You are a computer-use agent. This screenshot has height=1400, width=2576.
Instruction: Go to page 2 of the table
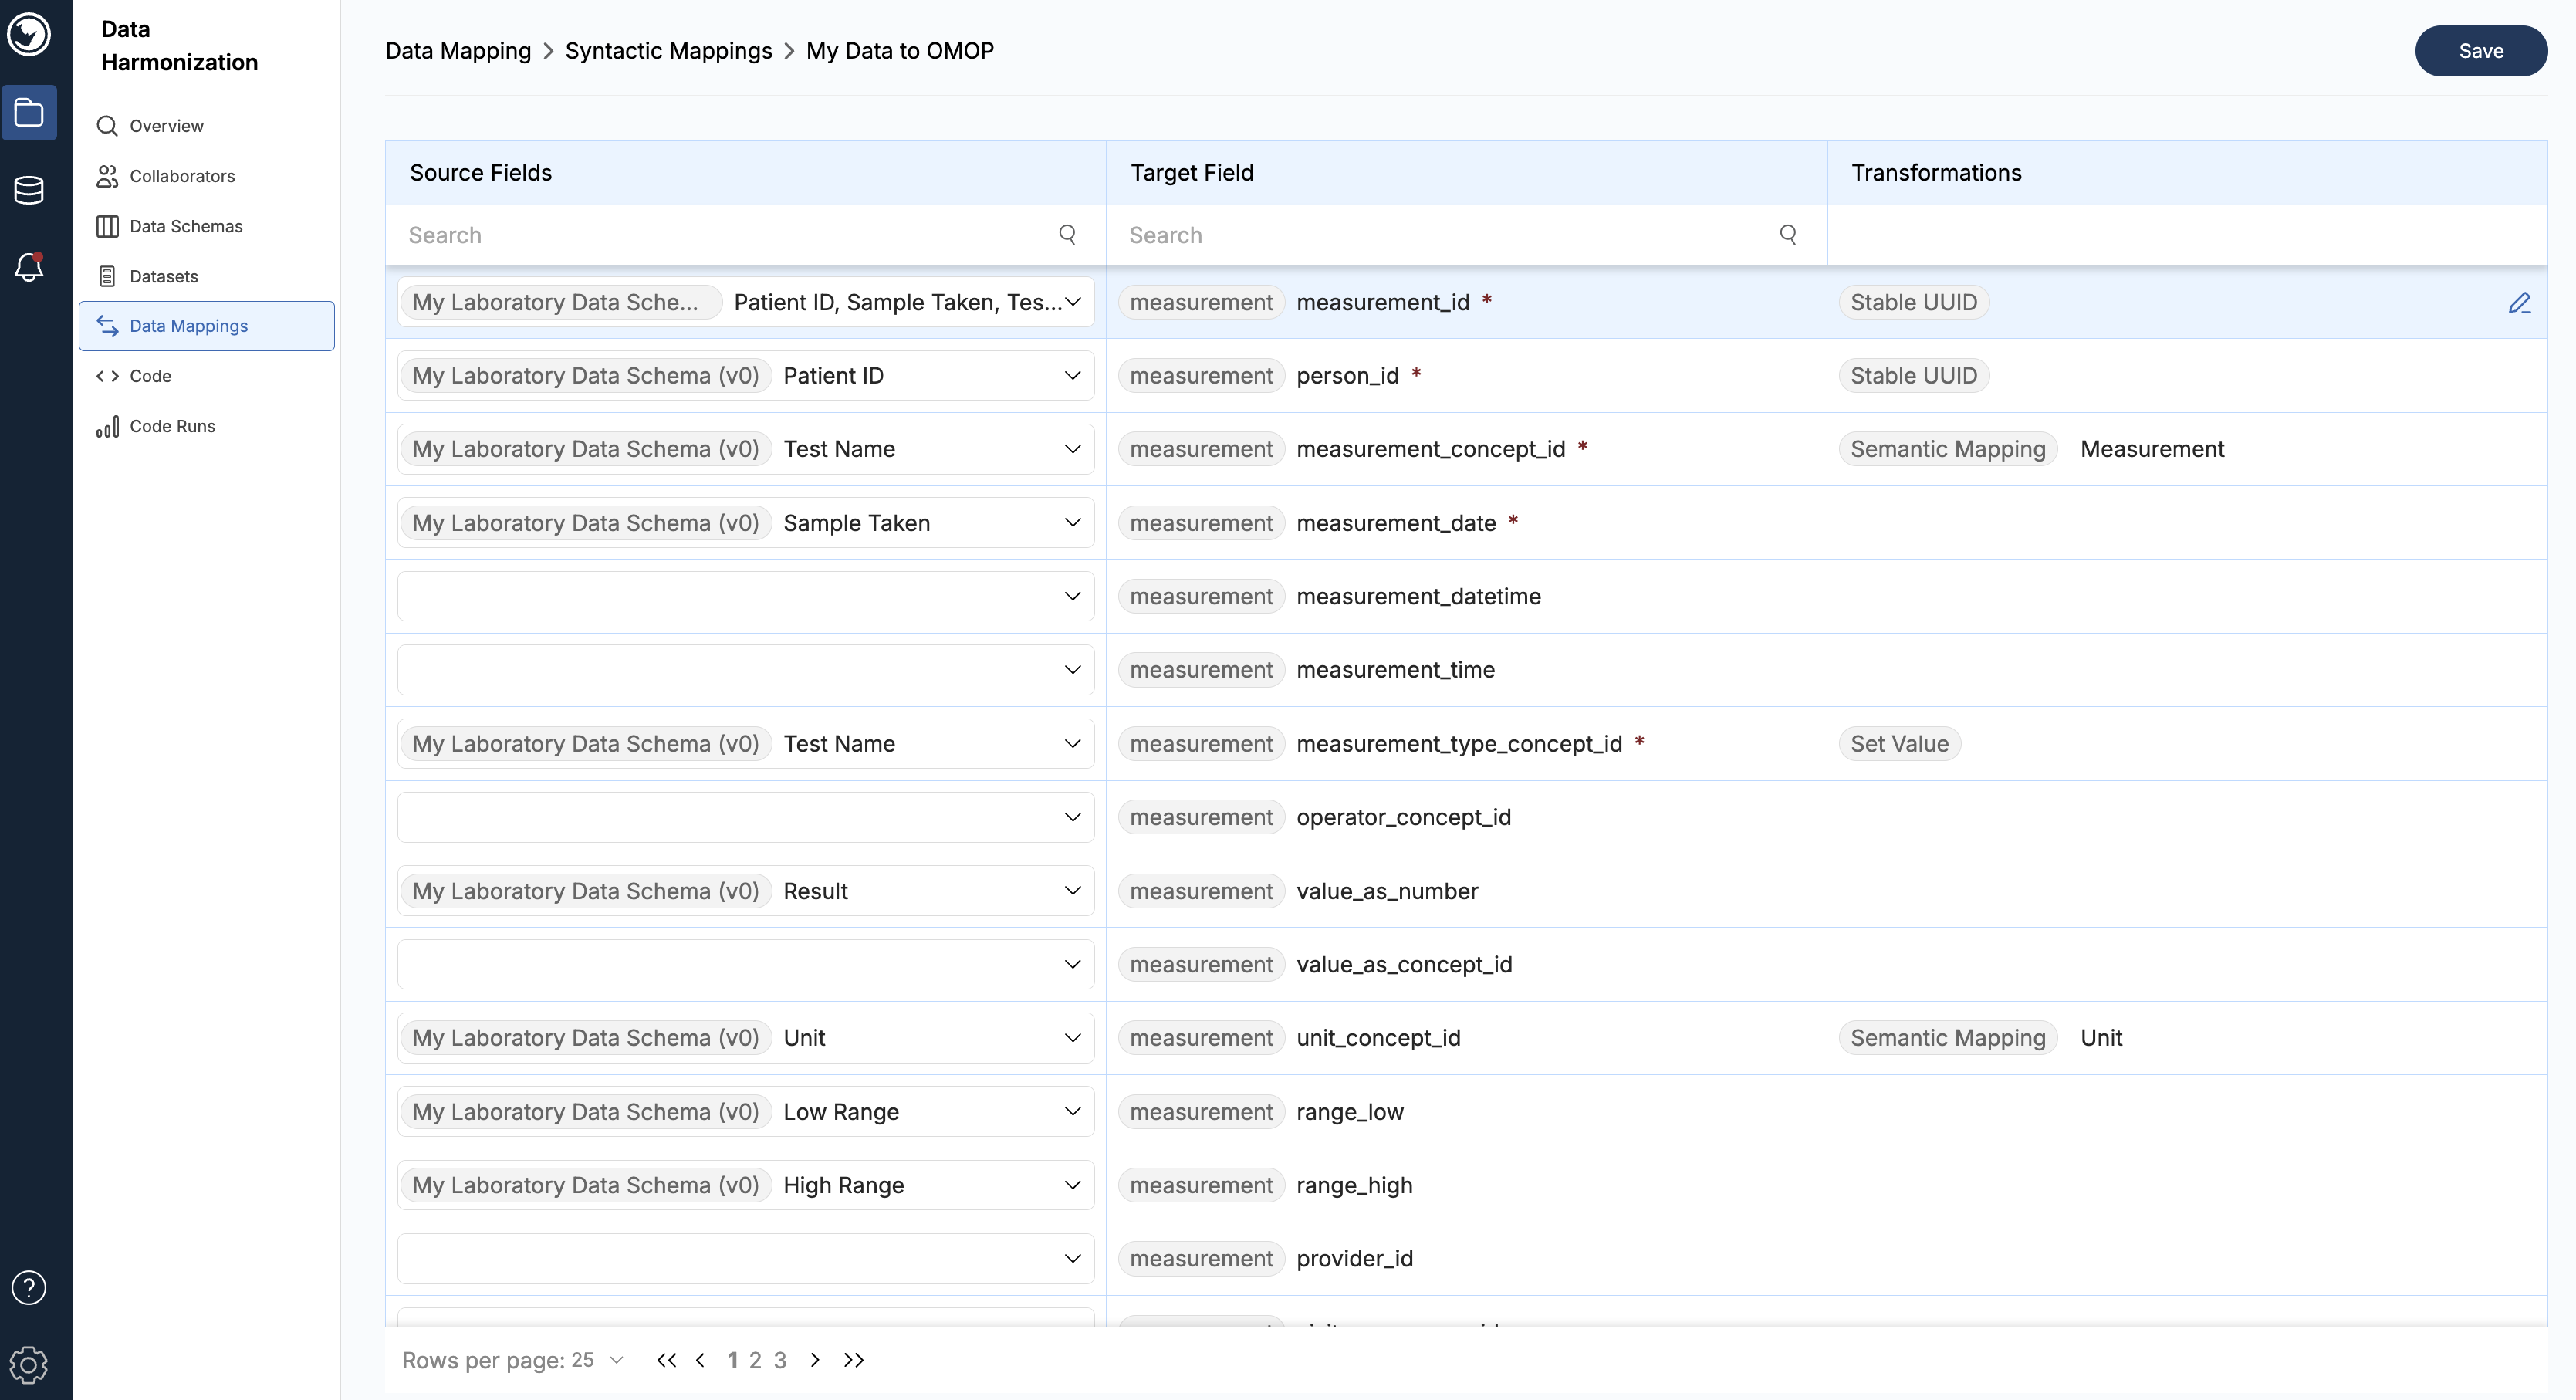[755, 1360]
